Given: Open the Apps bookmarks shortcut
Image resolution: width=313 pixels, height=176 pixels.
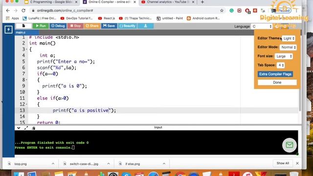Looking at the screenshot, I should [x=12, y=18].
